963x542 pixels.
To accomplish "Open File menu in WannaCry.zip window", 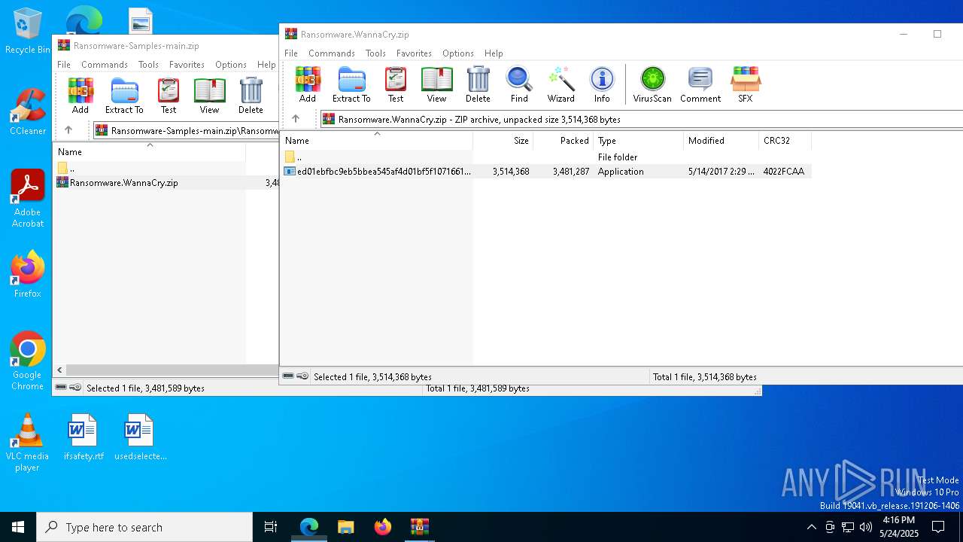I will pos(291,53).
